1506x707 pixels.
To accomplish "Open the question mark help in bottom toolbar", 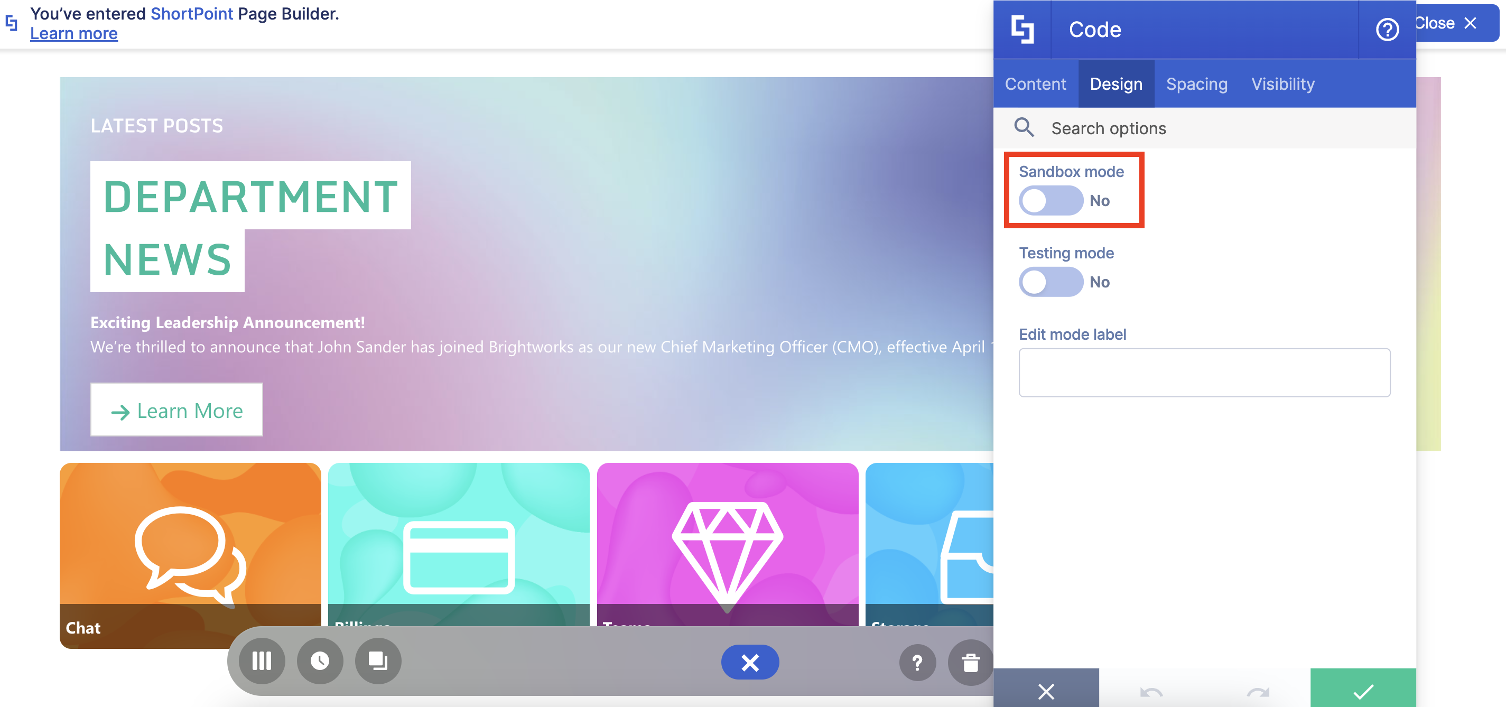I will coord(917,663).
